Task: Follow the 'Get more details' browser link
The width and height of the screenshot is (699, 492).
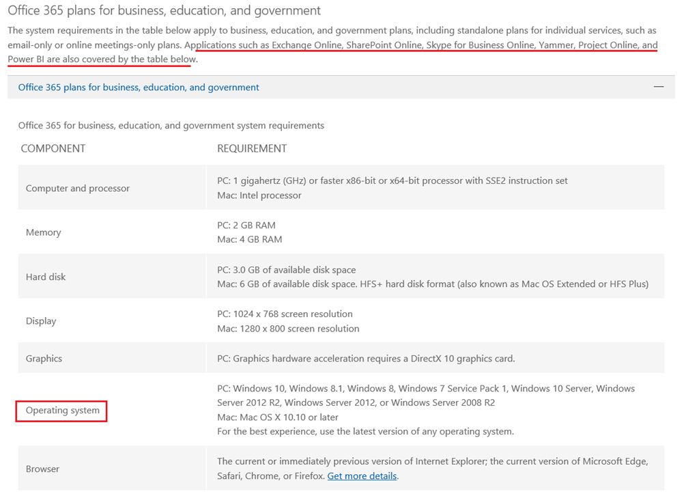Action: click(x=362, y=476)
